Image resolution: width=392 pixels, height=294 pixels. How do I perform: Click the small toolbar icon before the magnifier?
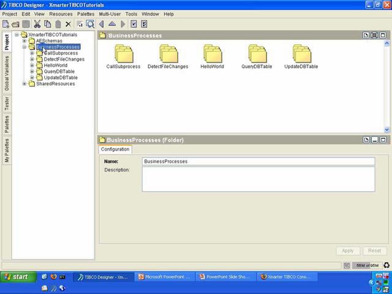point(80,24)
